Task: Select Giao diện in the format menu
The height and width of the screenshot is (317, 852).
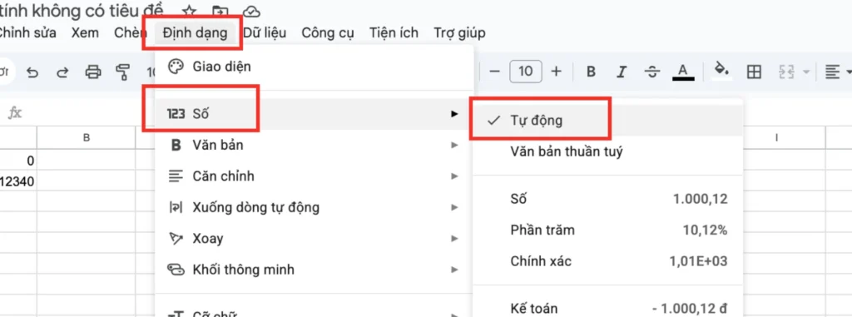Action: click(x=314, y=67)
